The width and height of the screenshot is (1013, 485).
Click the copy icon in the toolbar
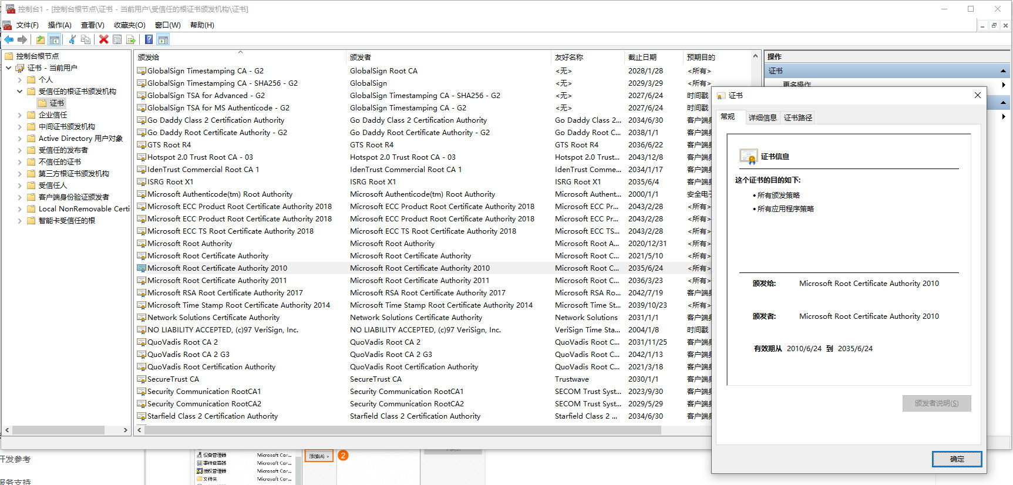tap(86, 39)
